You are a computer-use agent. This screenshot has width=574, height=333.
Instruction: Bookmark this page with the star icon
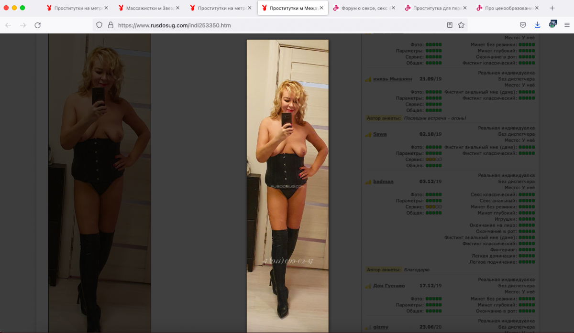click(461, 25)
